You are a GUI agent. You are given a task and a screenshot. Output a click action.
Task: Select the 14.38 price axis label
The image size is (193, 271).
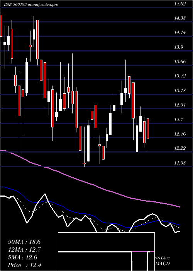tap(180, 18)
